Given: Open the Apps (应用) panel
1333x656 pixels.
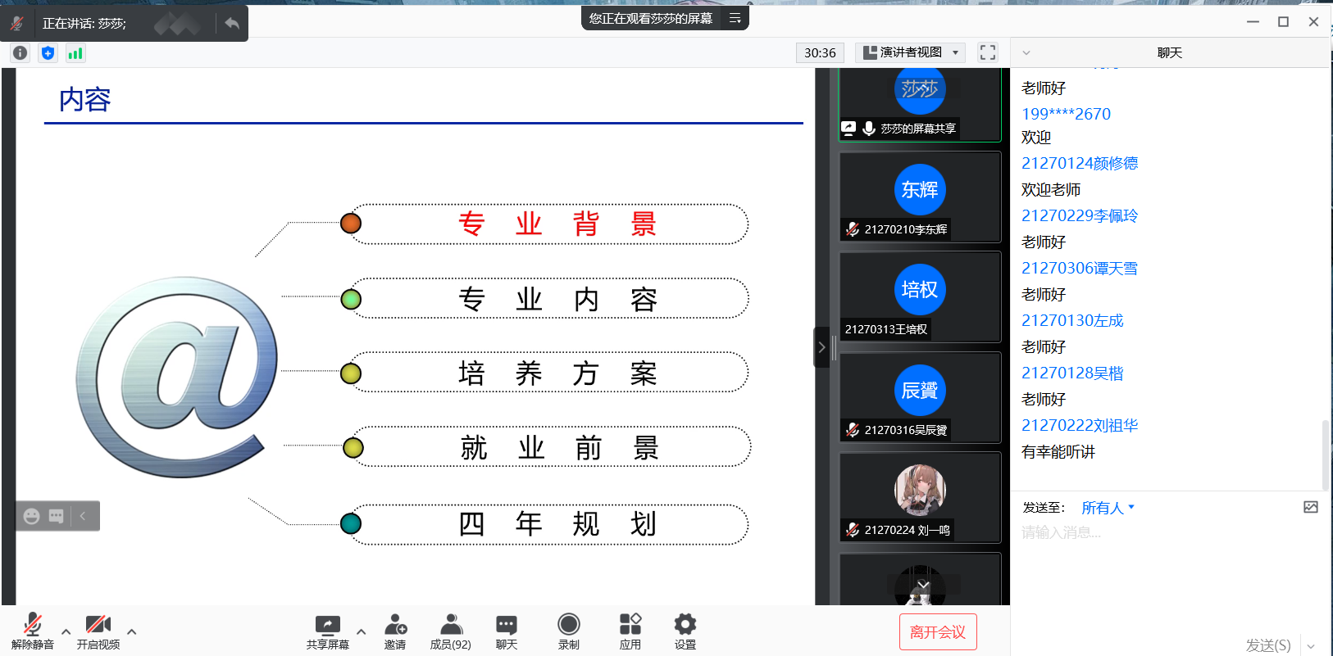Looking at the screenshot, I should [x=630, y=631].
